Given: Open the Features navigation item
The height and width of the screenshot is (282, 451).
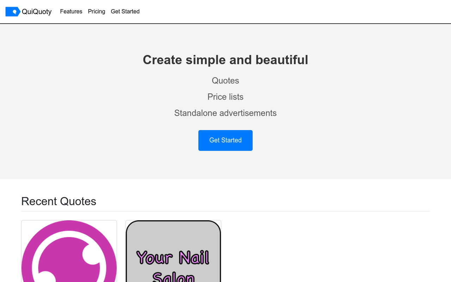Looking at the screenshot, I should click(x=71, y=12).
